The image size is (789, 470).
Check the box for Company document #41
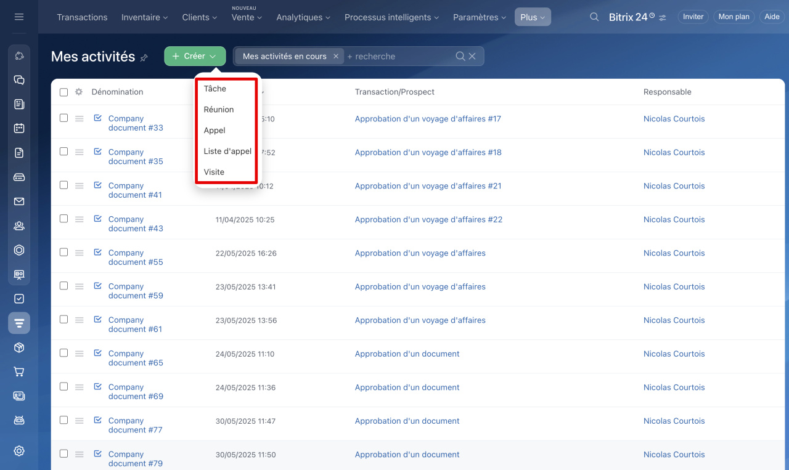coord(63,185)
